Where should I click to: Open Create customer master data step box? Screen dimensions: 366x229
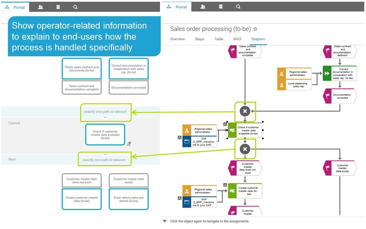point(82,199)
